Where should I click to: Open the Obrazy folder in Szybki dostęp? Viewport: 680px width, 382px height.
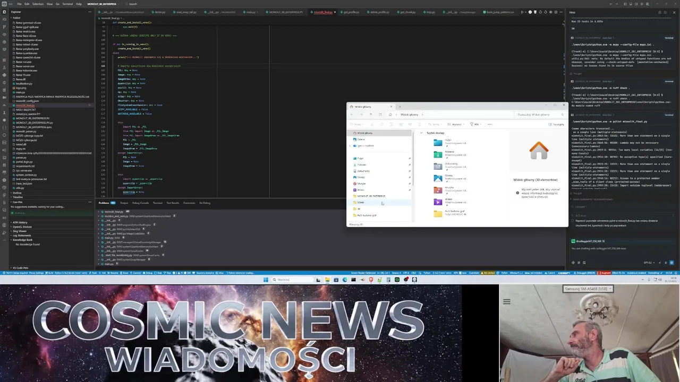pyautogui.click(x=450, y=178)
